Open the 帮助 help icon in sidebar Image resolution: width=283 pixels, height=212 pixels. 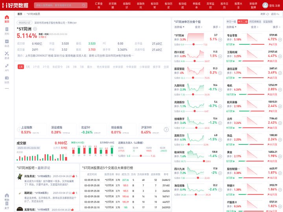pos(7,195)
